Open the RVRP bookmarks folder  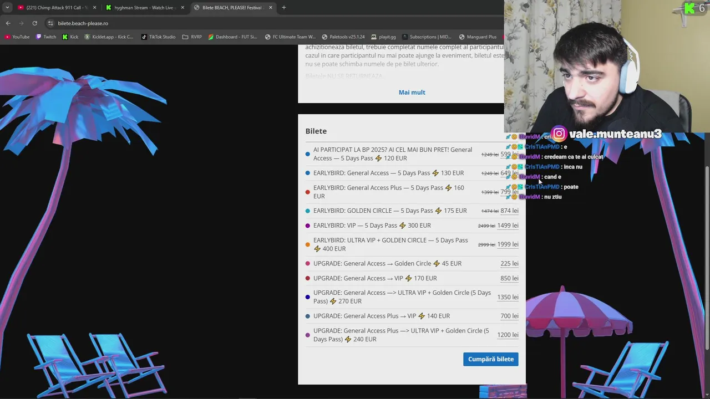(x=192, y=37)
